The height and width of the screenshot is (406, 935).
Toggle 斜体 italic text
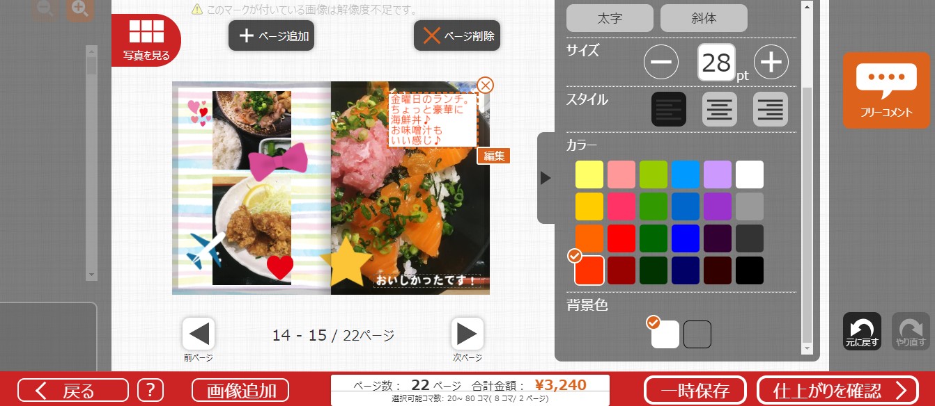point(704,18)
